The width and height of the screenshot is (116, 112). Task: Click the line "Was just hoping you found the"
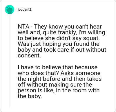59,44
